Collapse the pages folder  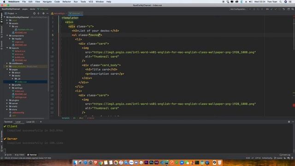coord(7,70)
